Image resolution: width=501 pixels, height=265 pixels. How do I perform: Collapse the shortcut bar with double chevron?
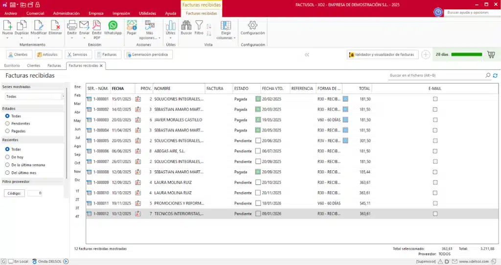(307, 55)
